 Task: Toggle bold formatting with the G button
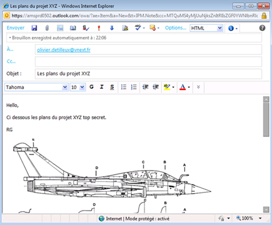click(x=91, y=87)
